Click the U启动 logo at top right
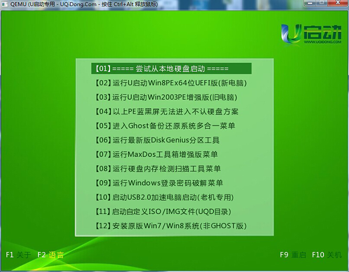This screenshot has width=349, height=272. [x=311, y=34]
